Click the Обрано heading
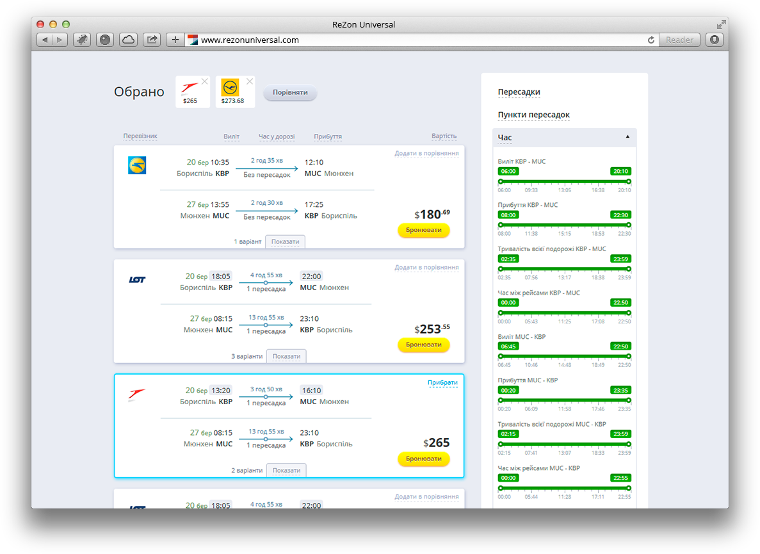Screen dimensions: 760x554 pos(139,92)
